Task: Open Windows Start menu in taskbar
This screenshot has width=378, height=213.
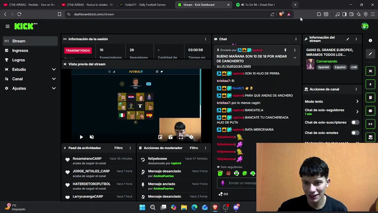Action: [142, 207]
